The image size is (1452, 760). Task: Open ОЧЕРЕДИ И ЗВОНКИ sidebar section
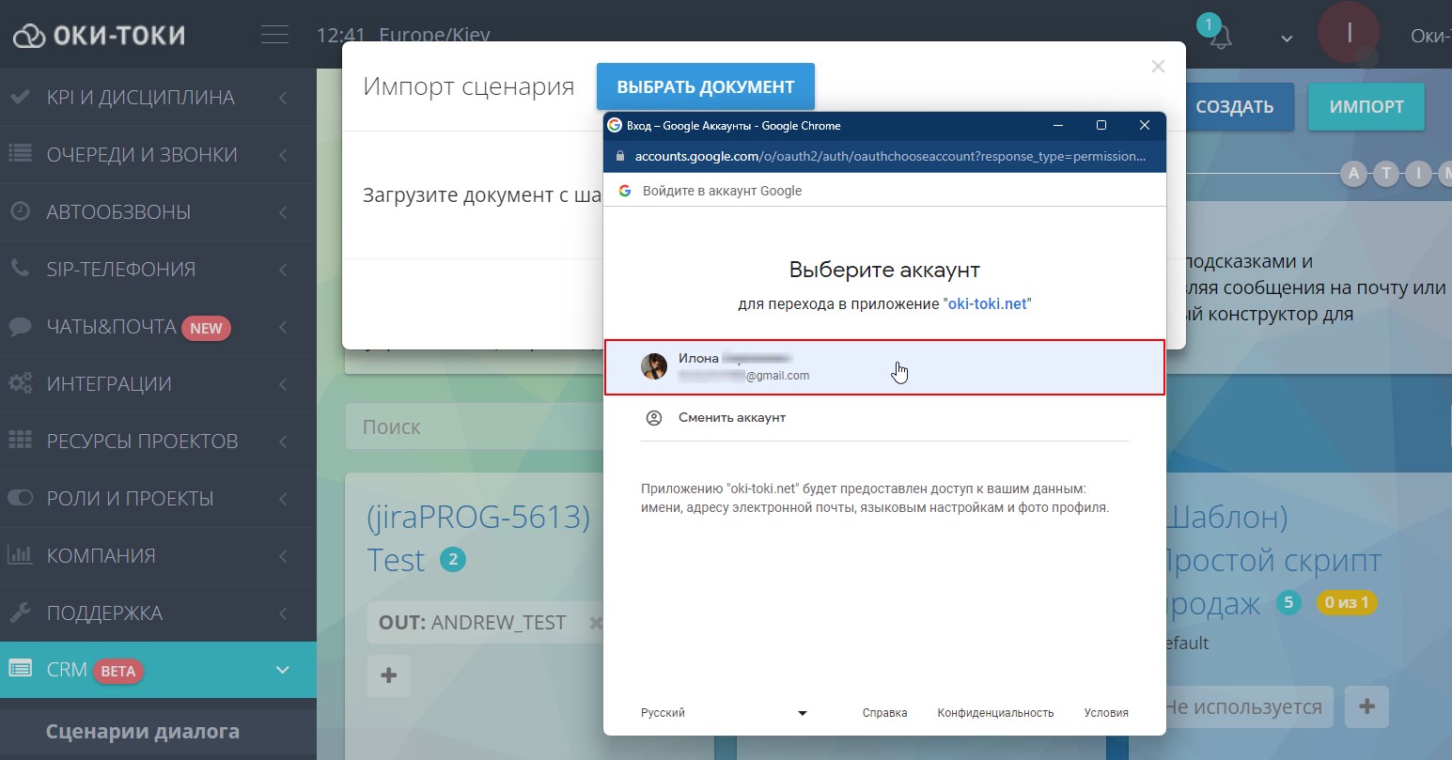click(x=158, y=155)
